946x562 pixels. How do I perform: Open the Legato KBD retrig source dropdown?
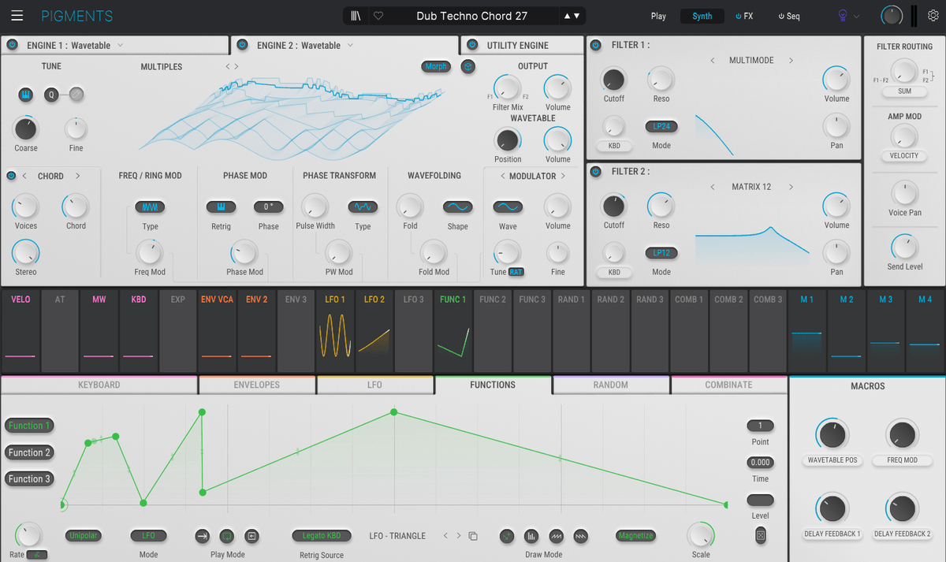[x=322, y=536]
